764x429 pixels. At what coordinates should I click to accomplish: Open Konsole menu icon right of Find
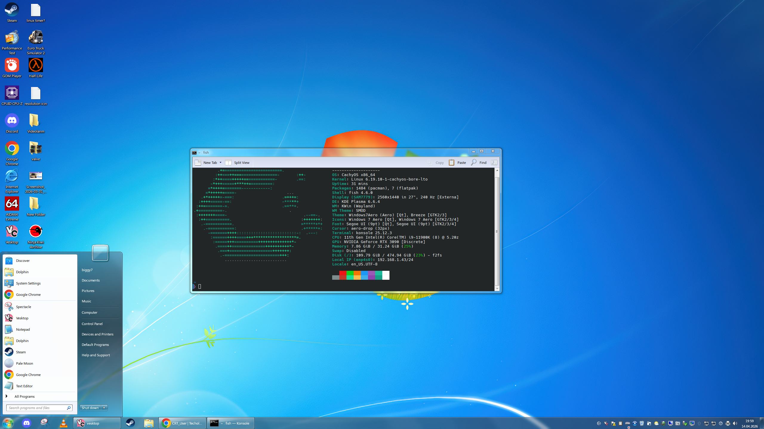(494, 163)
